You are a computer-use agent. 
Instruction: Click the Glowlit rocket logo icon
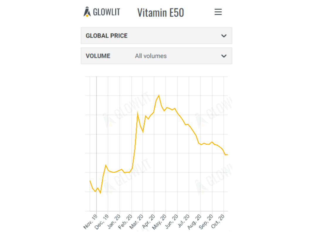coord(87,12)
